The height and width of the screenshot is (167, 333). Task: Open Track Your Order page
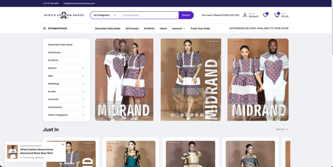(x=200, y=28)
